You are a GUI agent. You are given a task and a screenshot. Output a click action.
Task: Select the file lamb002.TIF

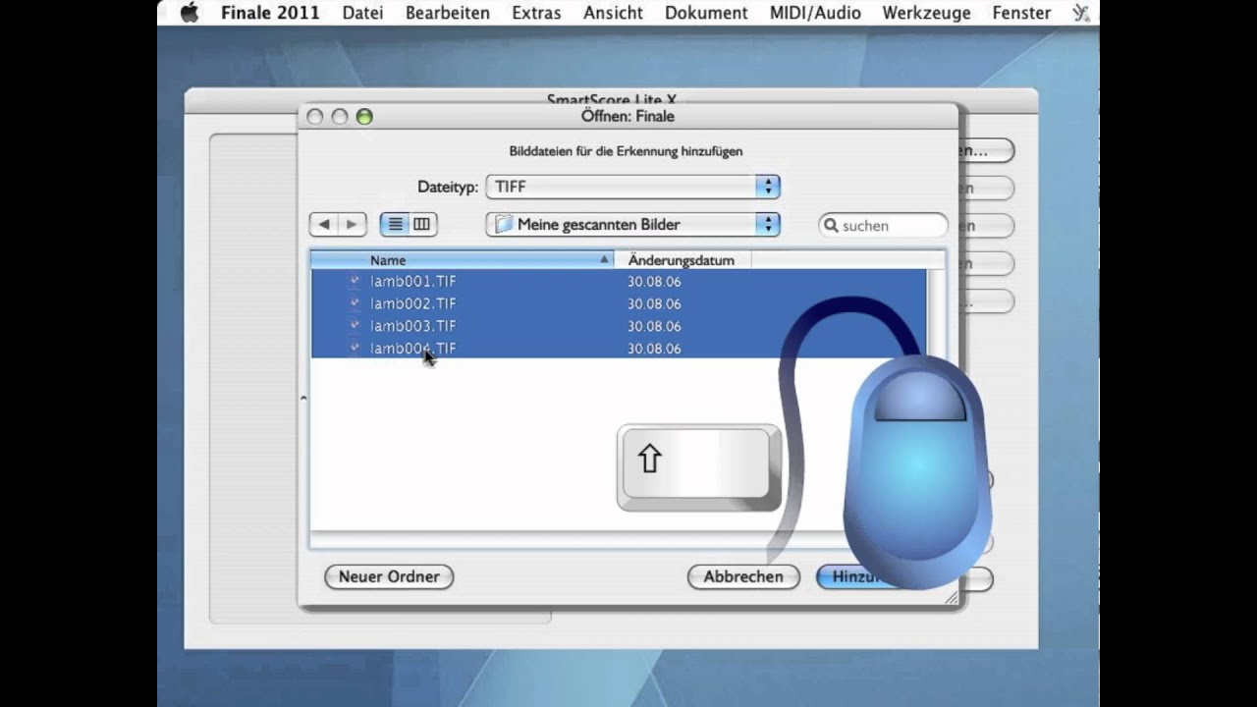(619, 304)
